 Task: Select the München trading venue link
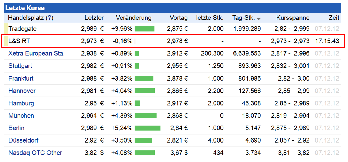click(21, 116)
